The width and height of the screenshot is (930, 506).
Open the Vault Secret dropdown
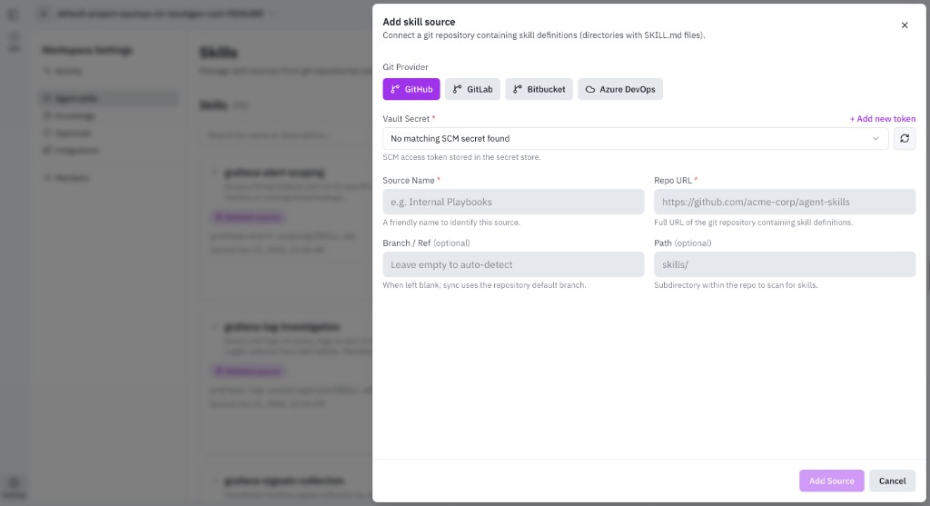coord(635,138)
